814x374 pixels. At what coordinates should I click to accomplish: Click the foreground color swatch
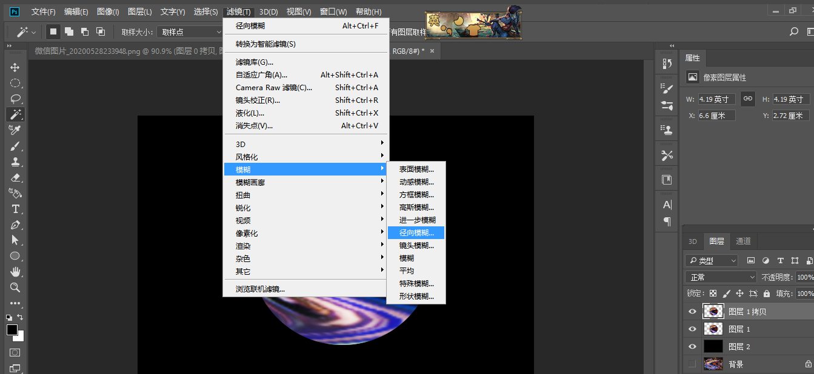coord(12,330)
